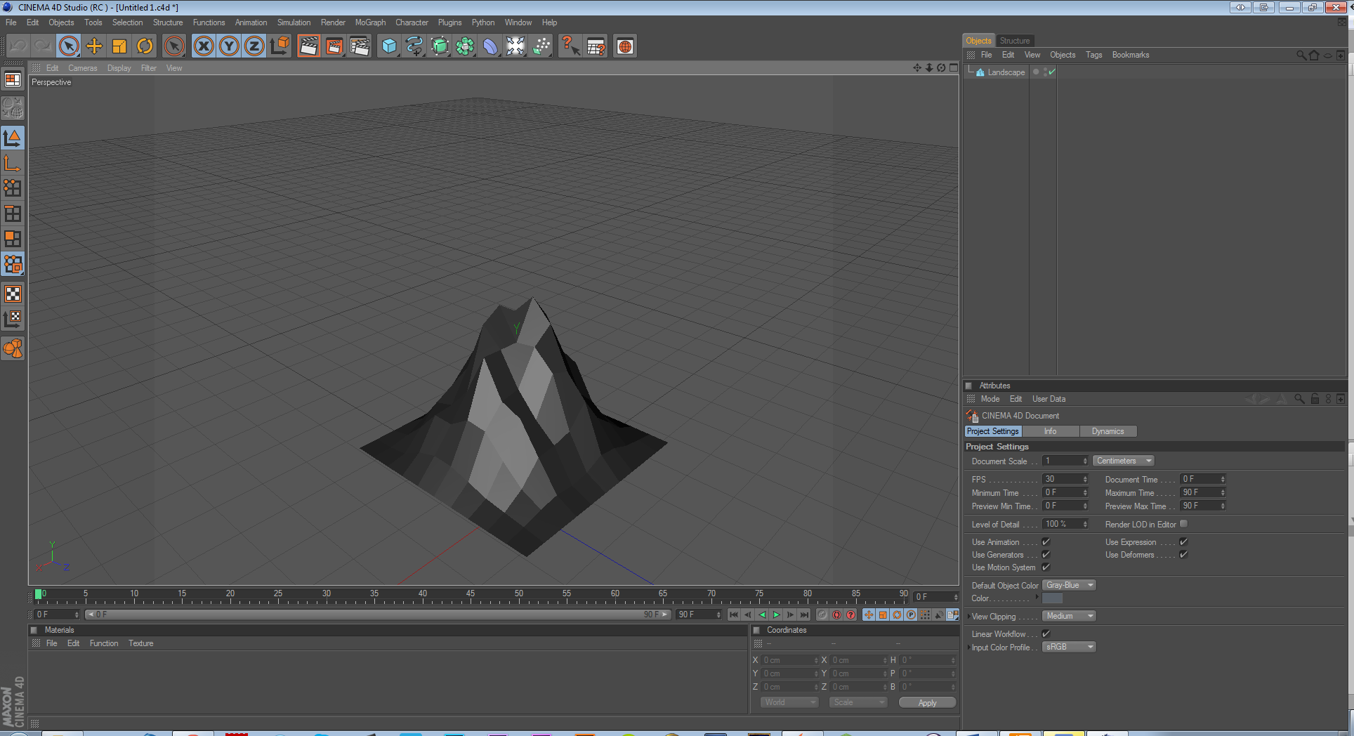The image size is (1354, 736).
Task: Toggle the Use Motion System checkbox
Action: pos(1046,567)
